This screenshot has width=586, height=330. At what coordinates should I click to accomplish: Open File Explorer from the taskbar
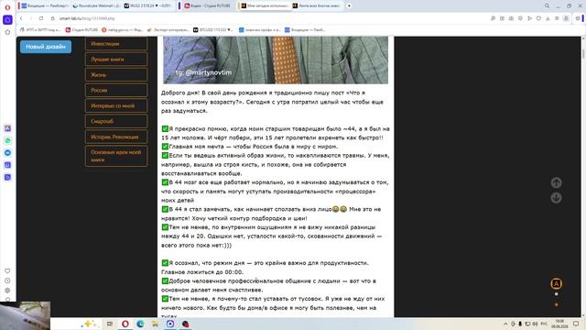[x=155, y=324]
